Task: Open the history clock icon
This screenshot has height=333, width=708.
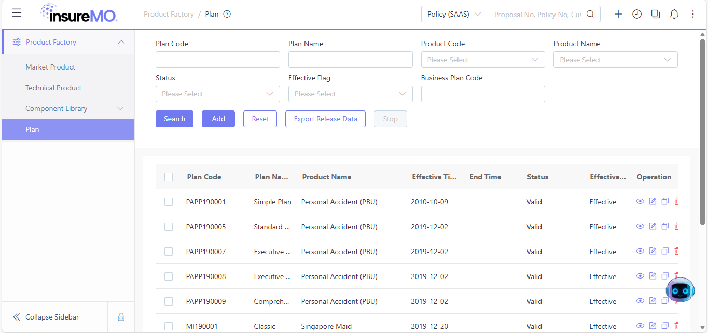Action: click(637, 14)
